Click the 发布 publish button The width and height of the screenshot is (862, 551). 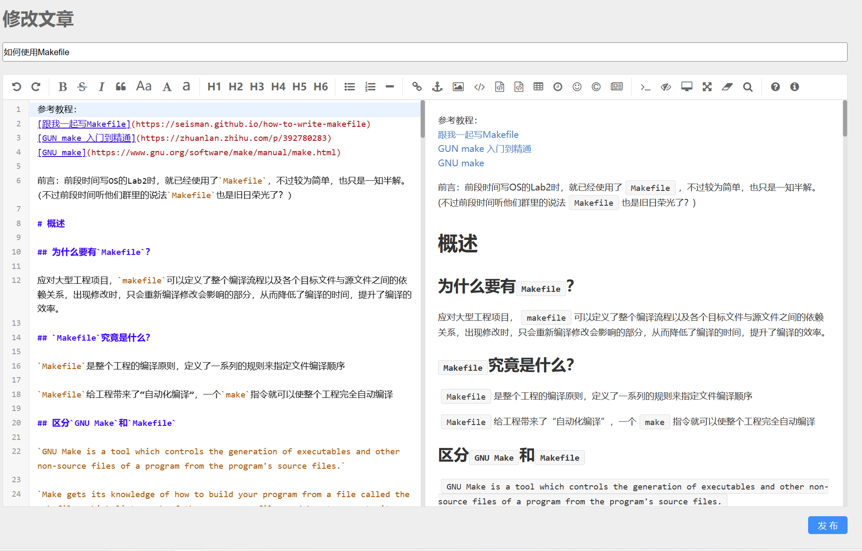tap(827, 525)
